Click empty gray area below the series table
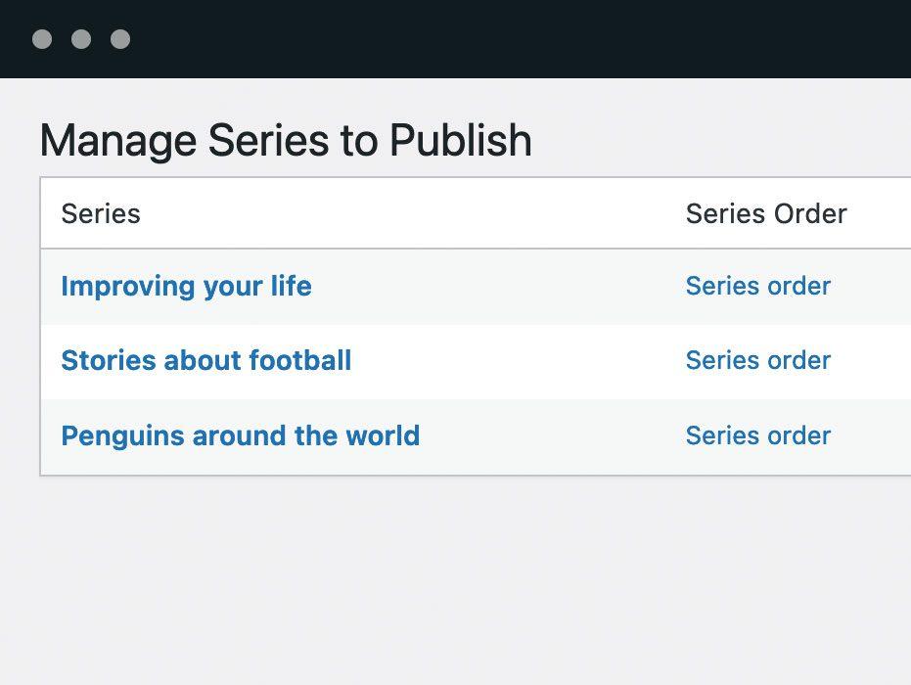911x685 pixels. (x=456, y=581)
